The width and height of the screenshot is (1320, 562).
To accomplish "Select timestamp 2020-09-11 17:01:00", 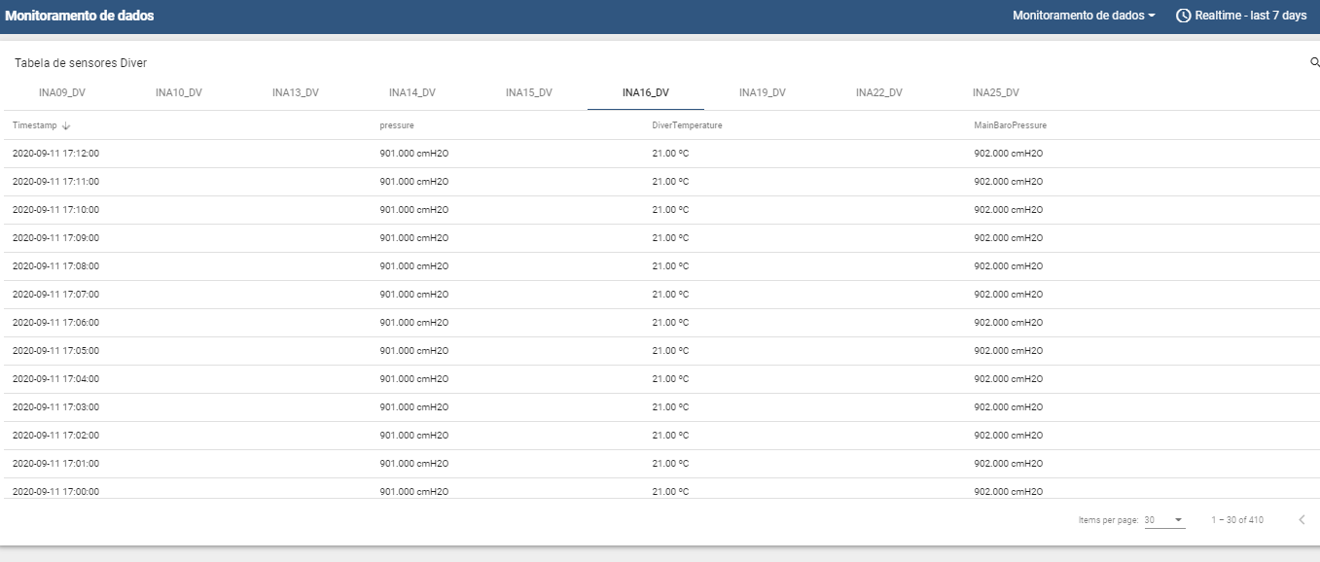I will [x=55, y=464].
